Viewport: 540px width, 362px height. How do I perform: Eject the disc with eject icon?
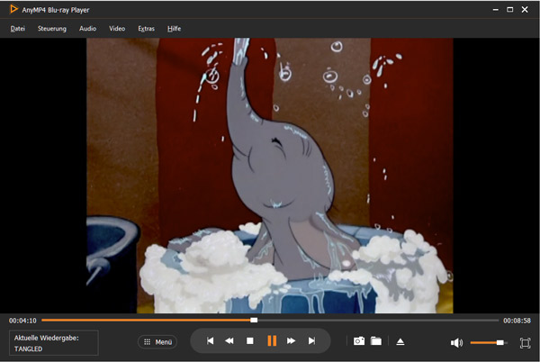click(400, 341)
